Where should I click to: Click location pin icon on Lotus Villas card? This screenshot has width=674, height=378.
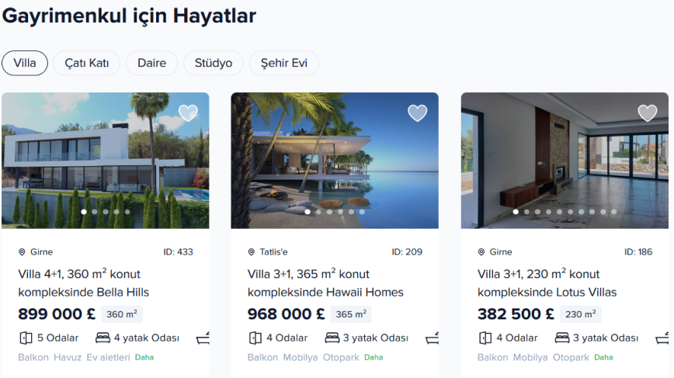click(x=481, y=252)
